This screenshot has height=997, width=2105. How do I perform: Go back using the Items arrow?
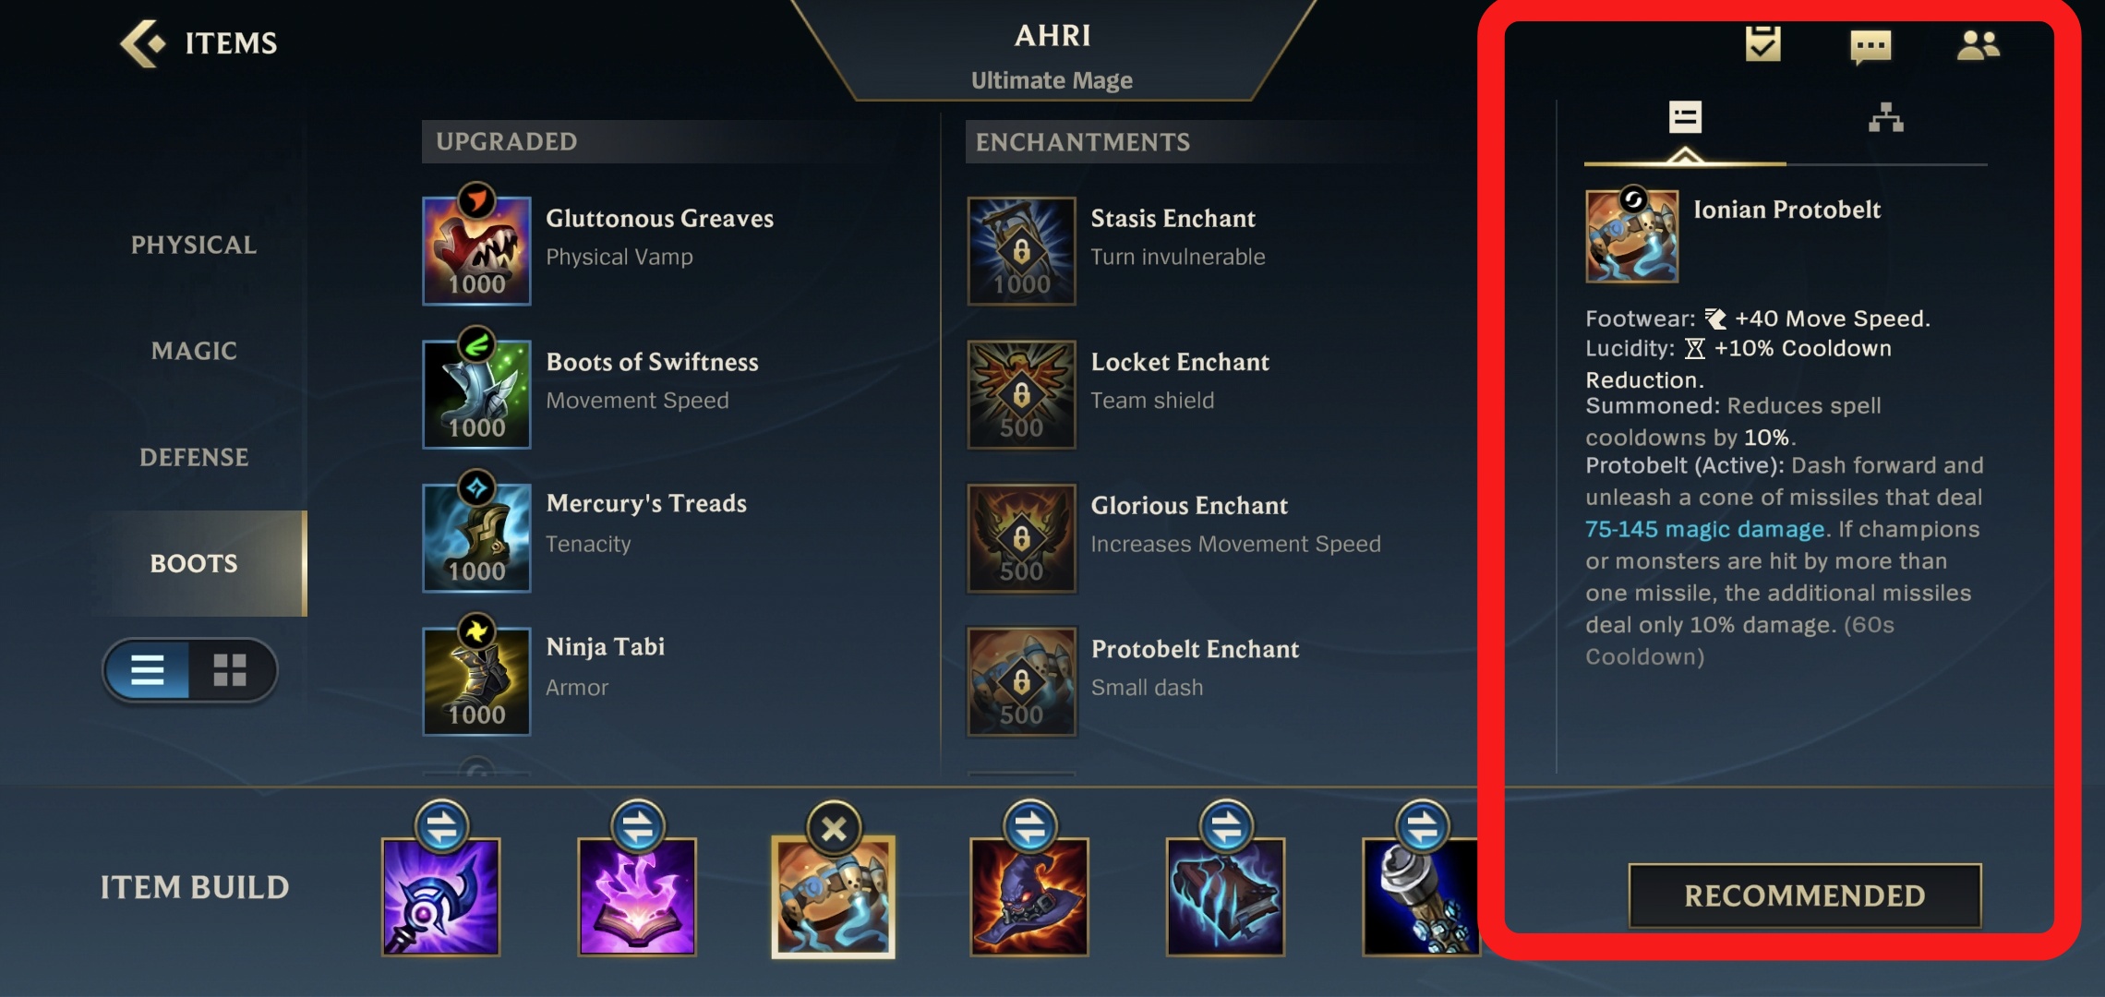pyautogui.click(x=143, y=43)
